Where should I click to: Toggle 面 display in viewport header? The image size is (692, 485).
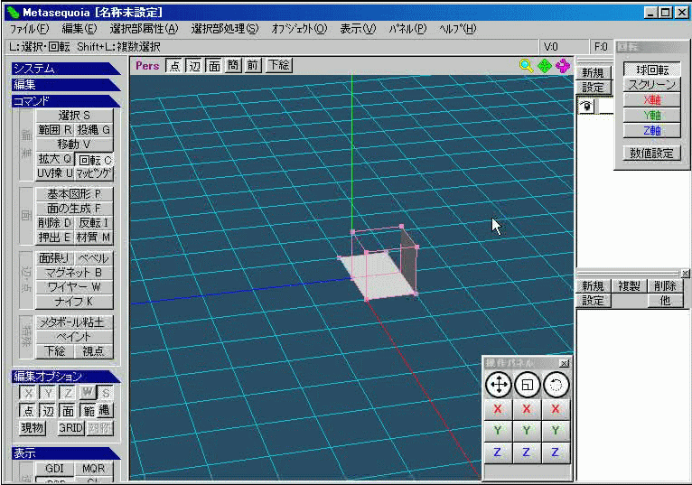(x=214, y=66)
